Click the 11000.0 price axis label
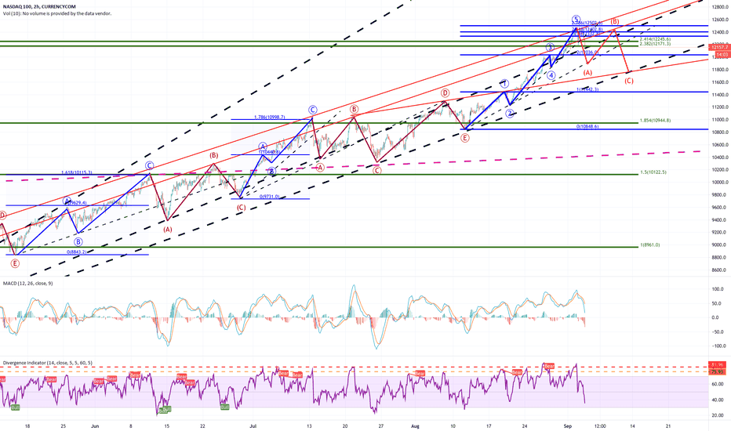The width and height of the screenshot is (731, 431). (720, 120)
